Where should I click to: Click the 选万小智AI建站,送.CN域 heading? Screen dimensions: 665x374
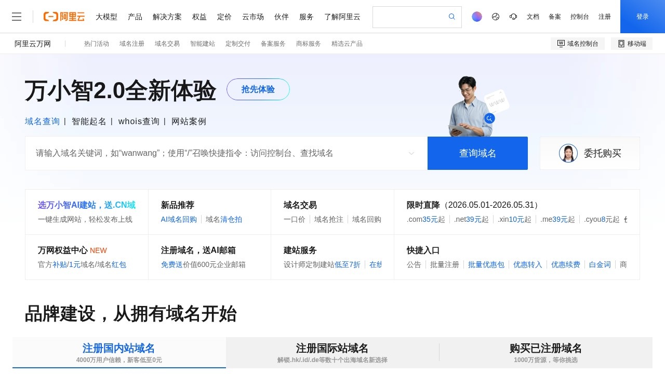tap(87, 205)
